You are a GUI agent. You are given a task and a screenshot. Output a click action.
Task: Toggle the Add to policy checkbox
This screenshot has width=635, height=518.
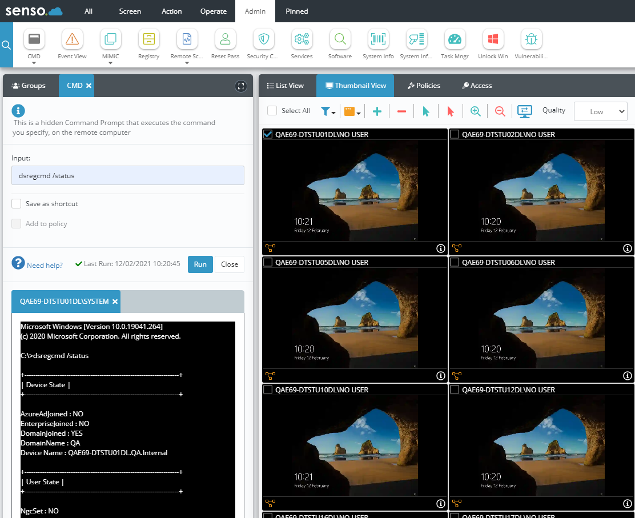pyautogui.click(x=16, y=223)
